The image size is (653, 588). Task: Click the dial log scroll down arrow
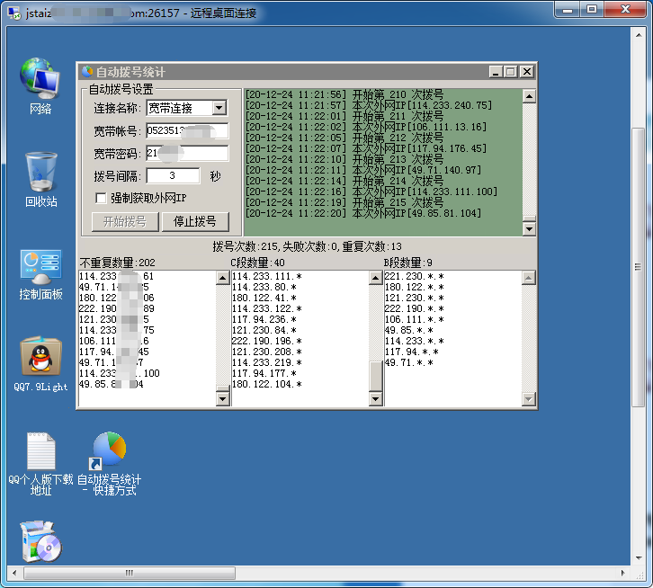pos(529,228)
